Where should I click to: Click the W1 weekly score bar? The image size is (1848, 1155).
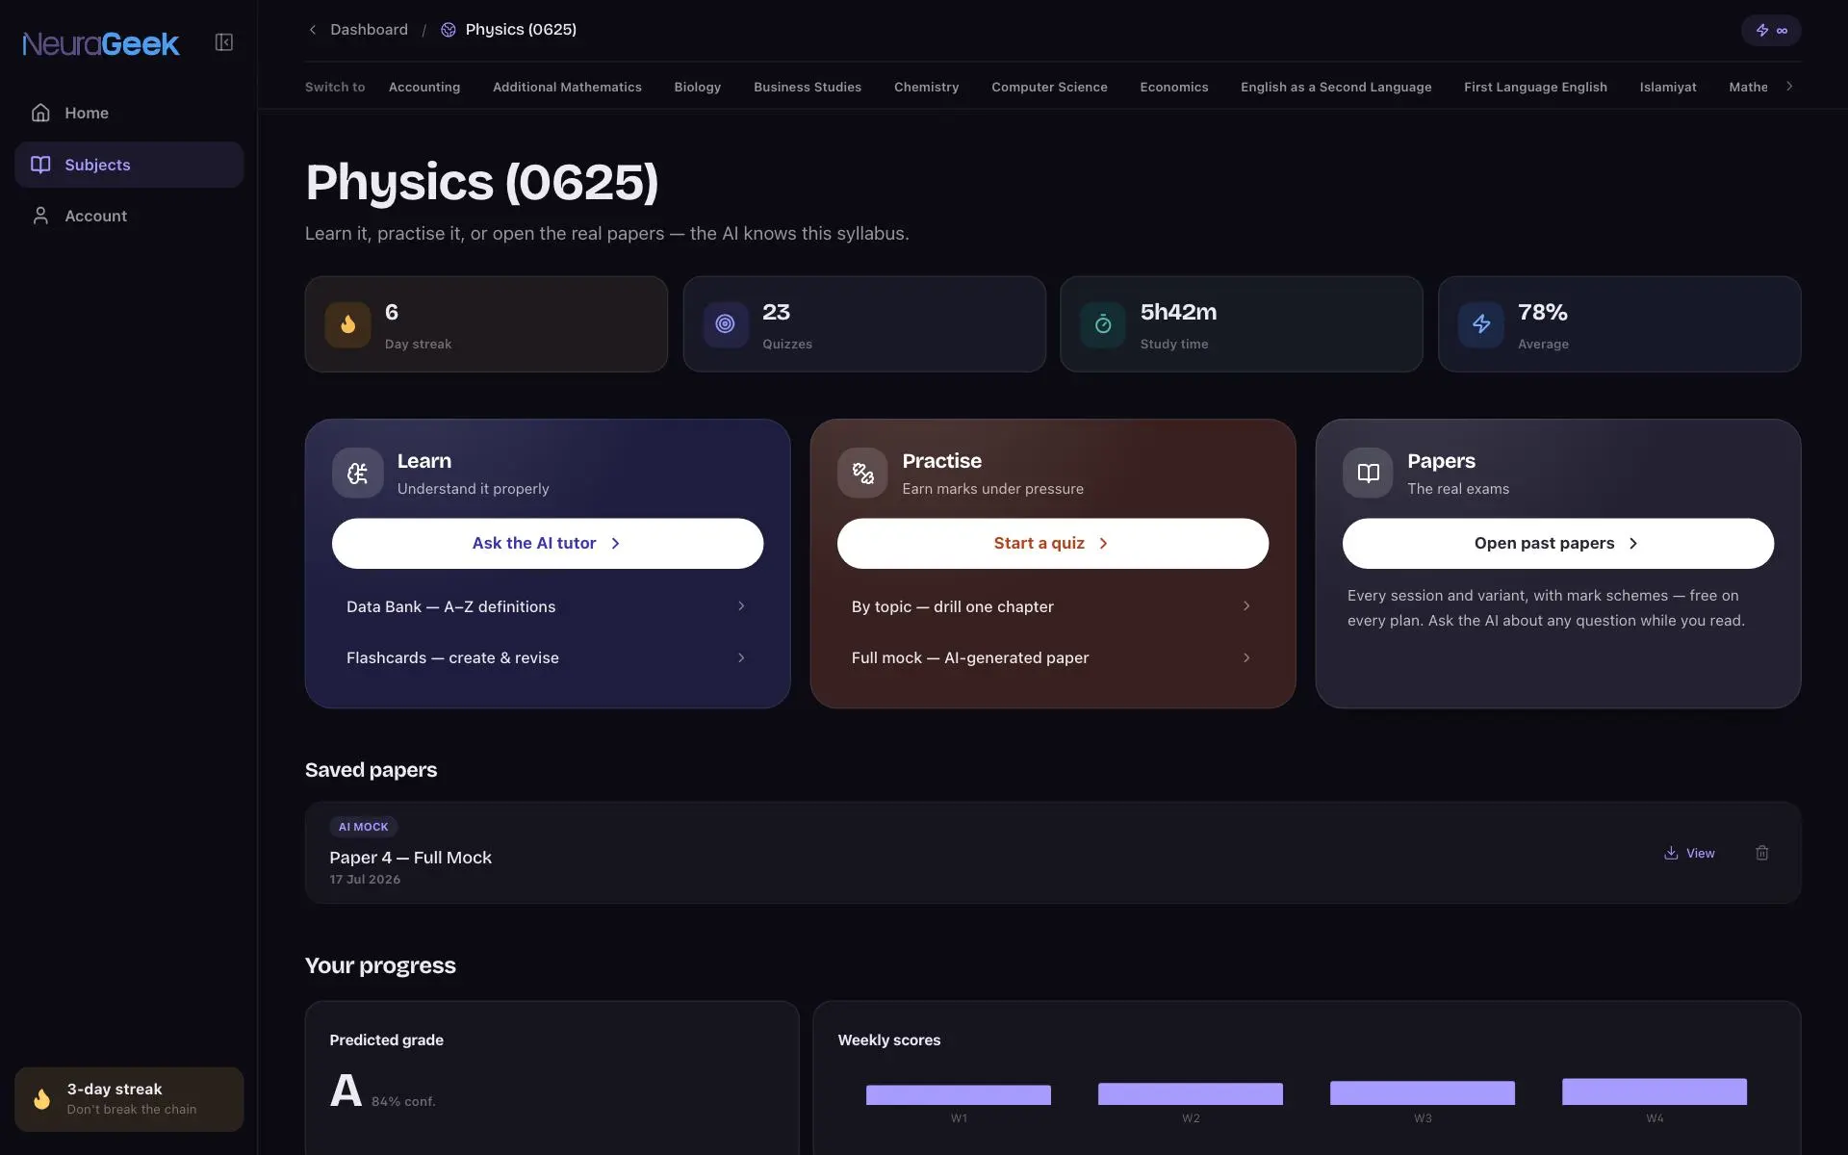click(959, 1095)
